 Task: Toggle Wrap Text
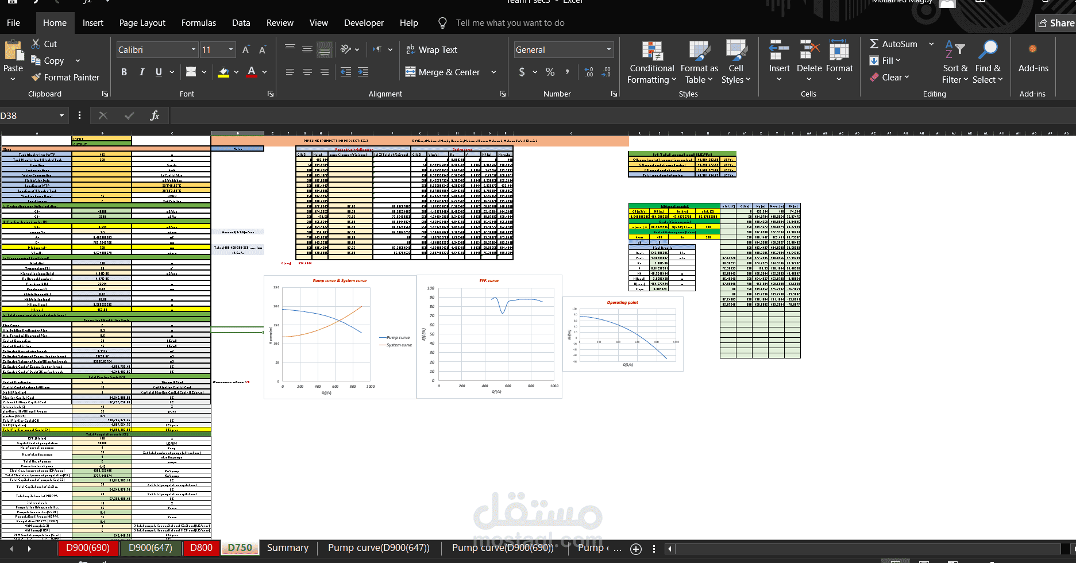[431, 50]
